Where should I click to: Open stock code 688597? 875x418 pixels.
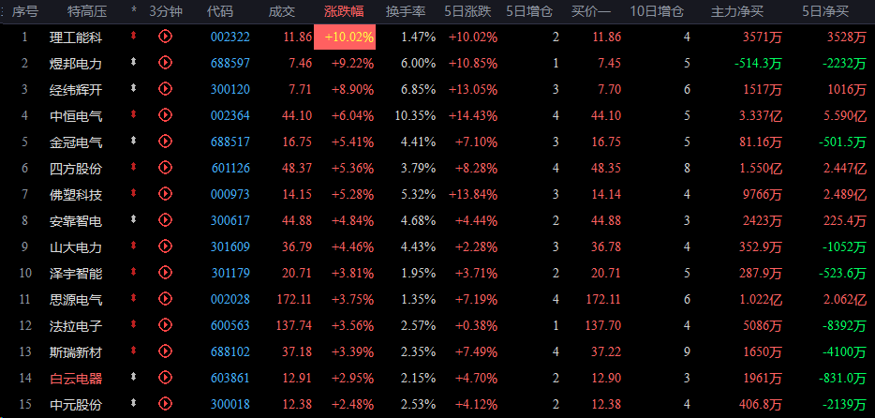point(230,63)
